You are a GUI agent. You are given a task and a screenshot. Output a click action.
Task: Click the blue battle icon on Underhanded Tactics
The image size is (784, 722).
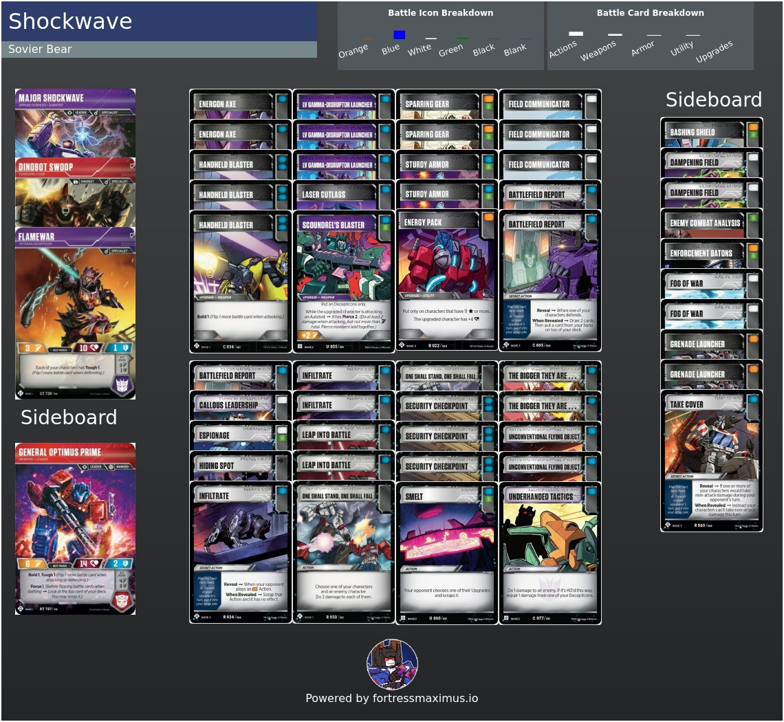[591, 491]
